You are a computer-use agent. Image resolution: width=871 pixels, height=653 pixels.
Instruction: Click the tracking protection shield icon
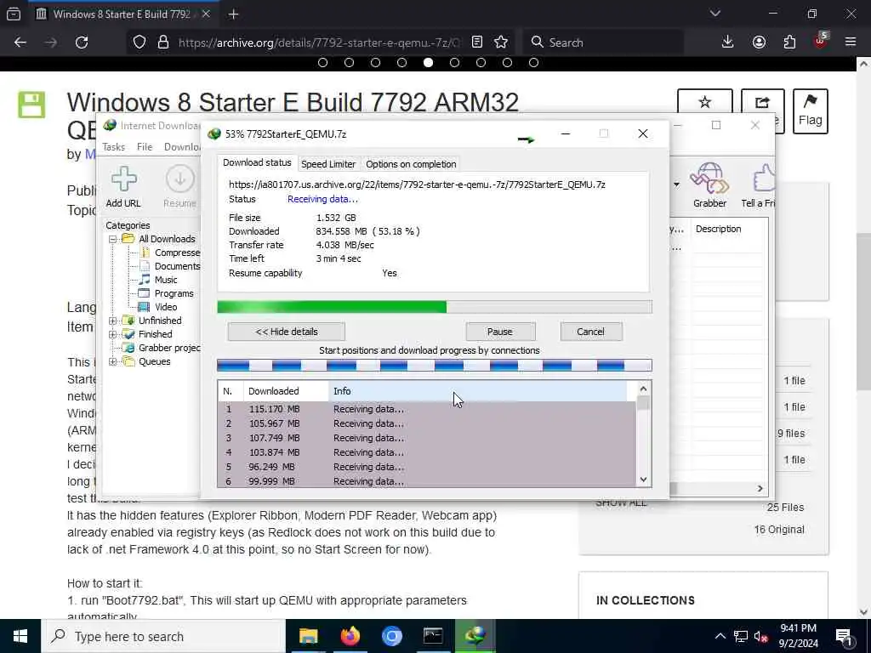pos(139,43)
